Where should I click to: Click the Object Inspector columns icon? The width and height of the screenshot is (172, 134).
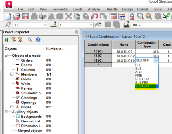pyautogui.click(x=7, y=40)
